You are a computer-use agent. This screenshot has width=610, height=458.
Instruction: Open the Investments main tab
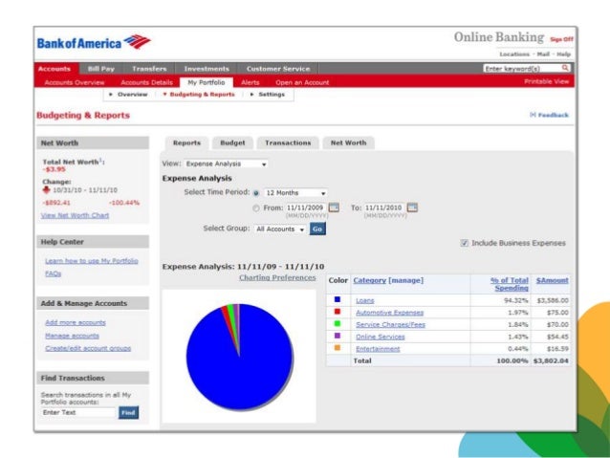point(207,69)
